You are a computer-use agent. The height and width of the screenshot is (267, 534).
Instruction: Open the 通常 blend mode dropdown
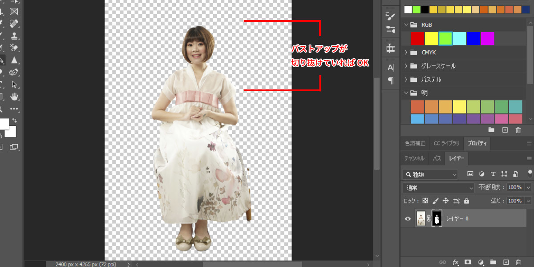[438, 188]
